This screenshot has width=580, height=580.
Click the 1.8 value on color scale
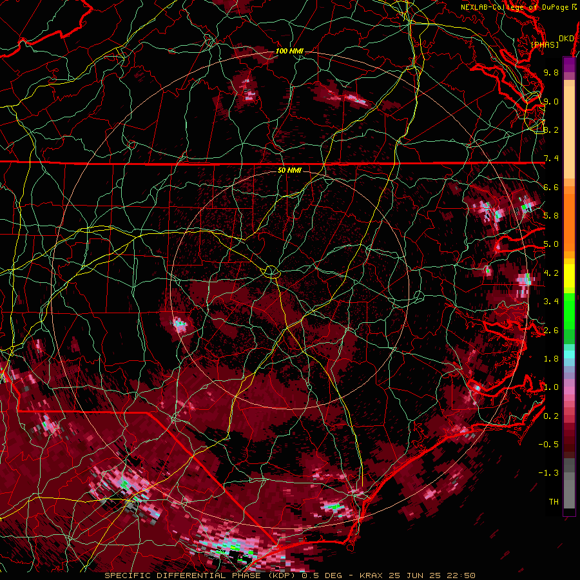pyautogui.click(x=551, y=359)
